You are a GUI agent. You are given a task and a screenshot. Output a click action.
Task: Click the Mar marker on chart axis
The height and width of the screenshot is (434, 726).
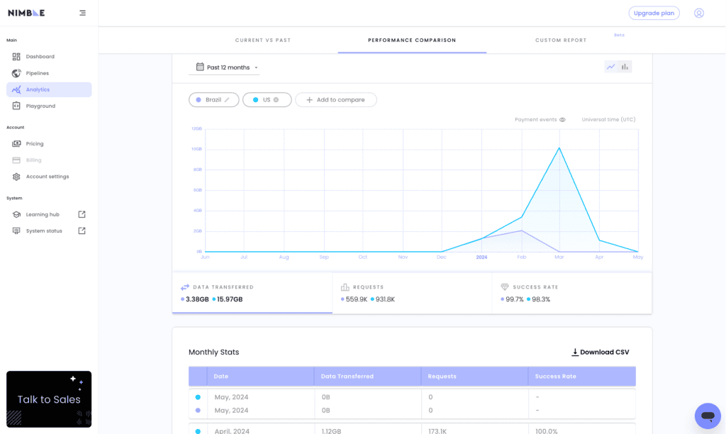[x=559, y=257]
